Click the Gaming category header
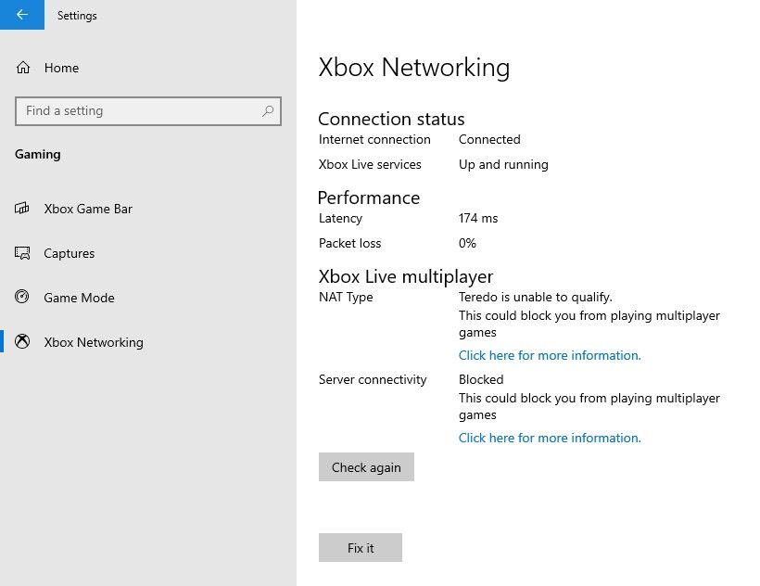This screenshot has height=586, width=760. point(38,155)
